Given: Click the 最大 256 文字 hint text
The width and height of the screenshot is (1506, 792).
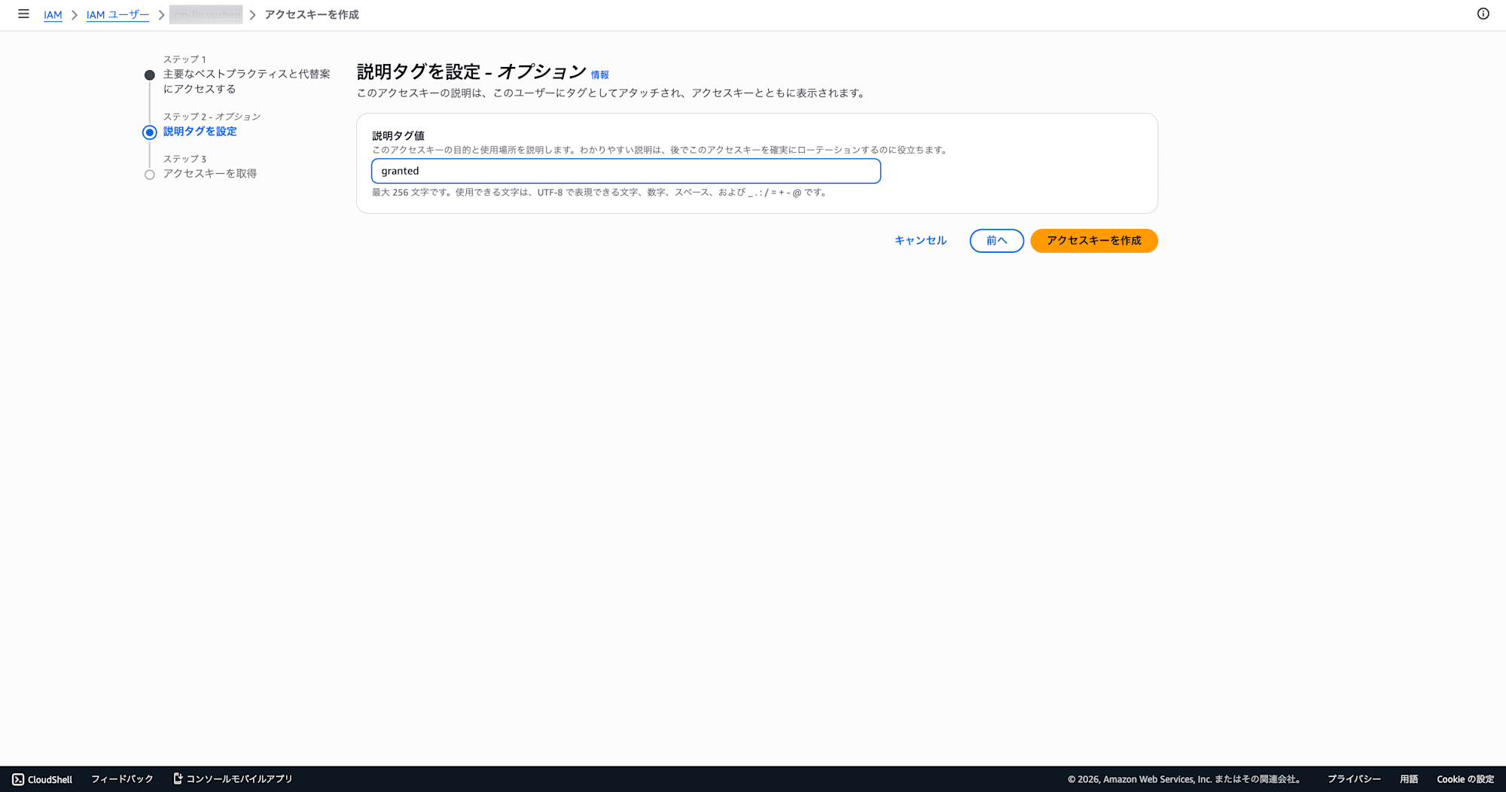Looking at the screenshot, I should 600,193.
